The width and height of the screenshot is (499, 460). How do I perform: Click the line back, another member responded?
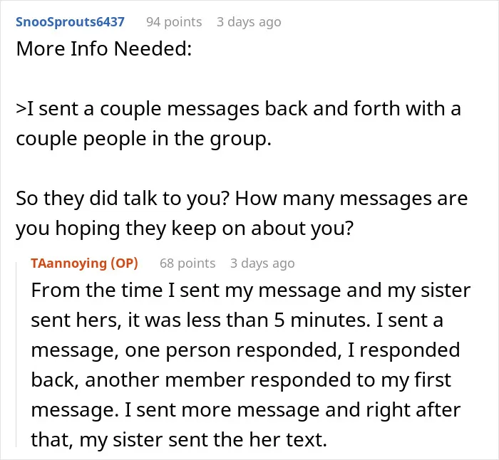tap(241, 380)
